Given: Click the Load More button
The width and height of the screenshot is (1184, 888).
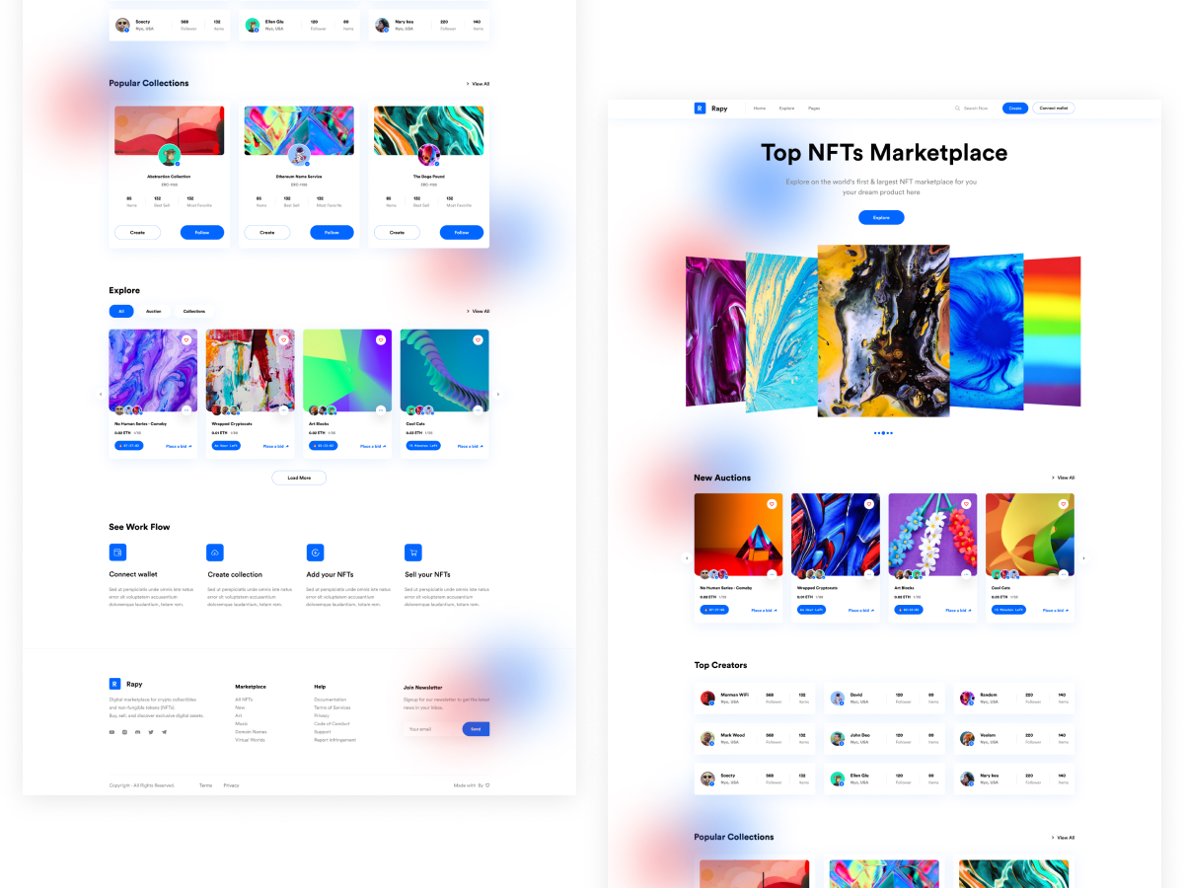Looking at the screenshot, I should coord(299,478).
